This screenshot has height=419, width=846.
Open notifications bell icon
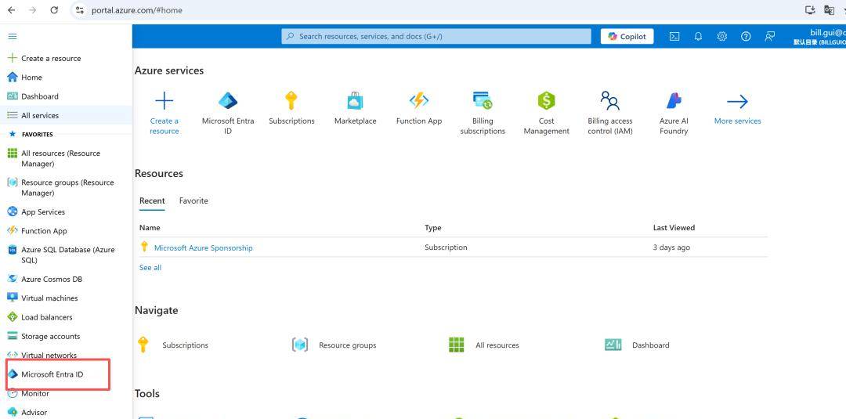click(698, 36)
